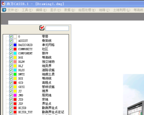
Task: Select the BASICGRID layer name
Action: point(25,45)
